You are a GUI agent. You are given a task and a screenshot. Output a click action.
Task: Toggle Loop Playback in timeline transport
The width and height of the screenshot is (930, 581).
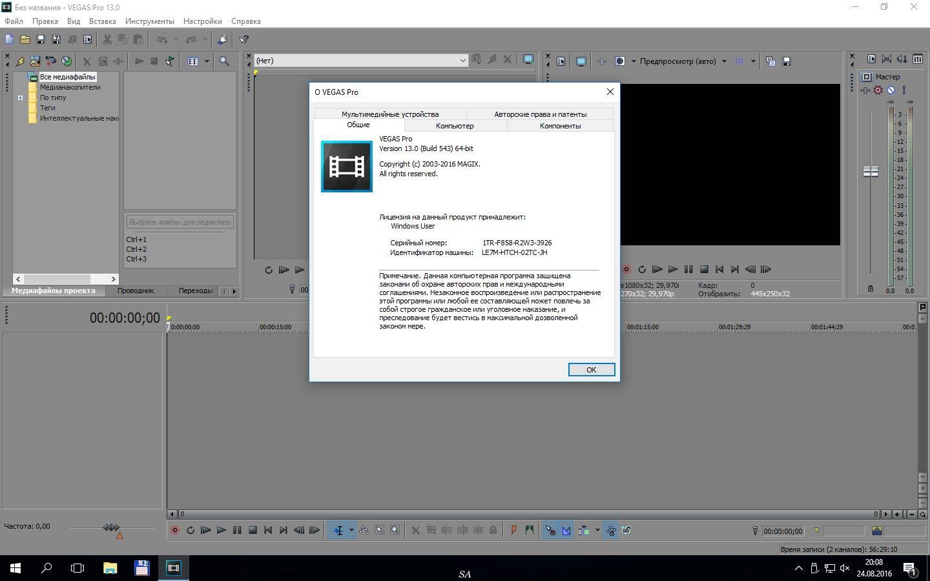[x=191, y=530]
